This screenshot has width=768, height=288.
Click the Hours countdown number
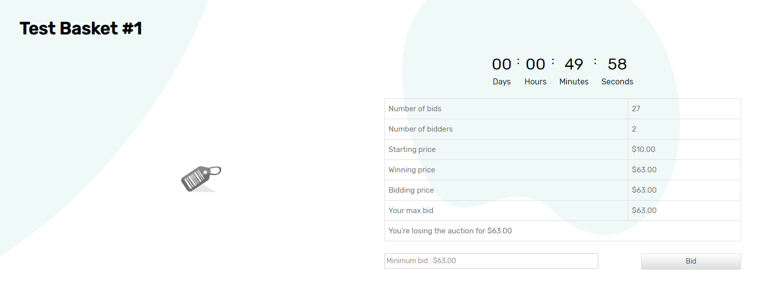535,65
